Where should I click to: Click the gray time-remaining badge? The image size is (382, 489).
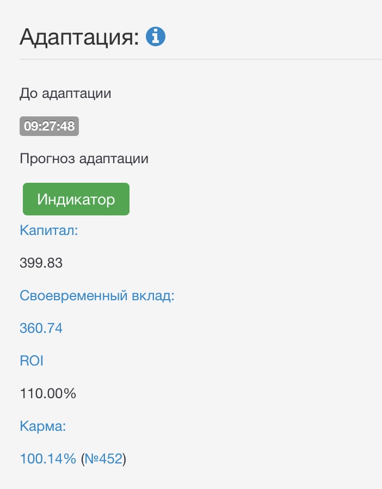pos(50,126)
